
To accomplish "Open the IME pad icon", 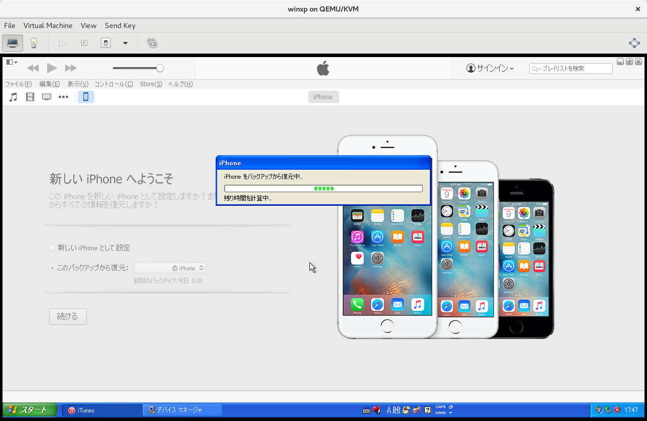I will coord(407,410).
